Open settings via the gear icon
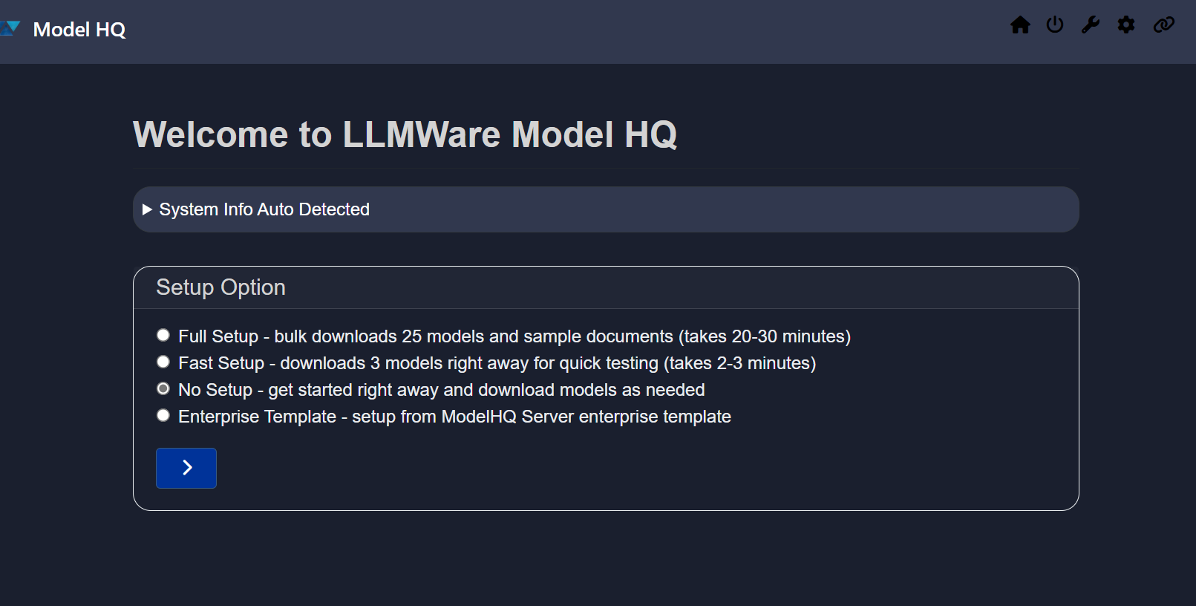 1126,25
